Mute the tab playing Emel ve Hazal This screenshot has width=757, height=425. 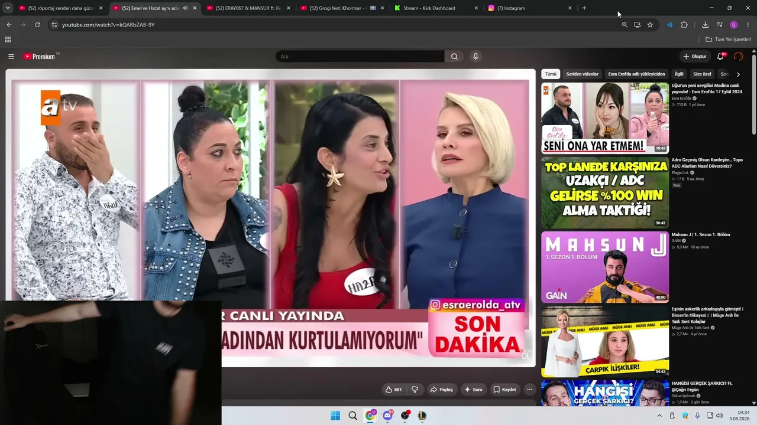click(x=185, y=8)
